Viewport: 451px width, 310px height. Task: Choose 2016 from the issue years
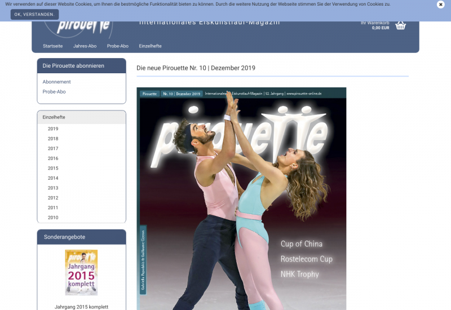(53, 158)
